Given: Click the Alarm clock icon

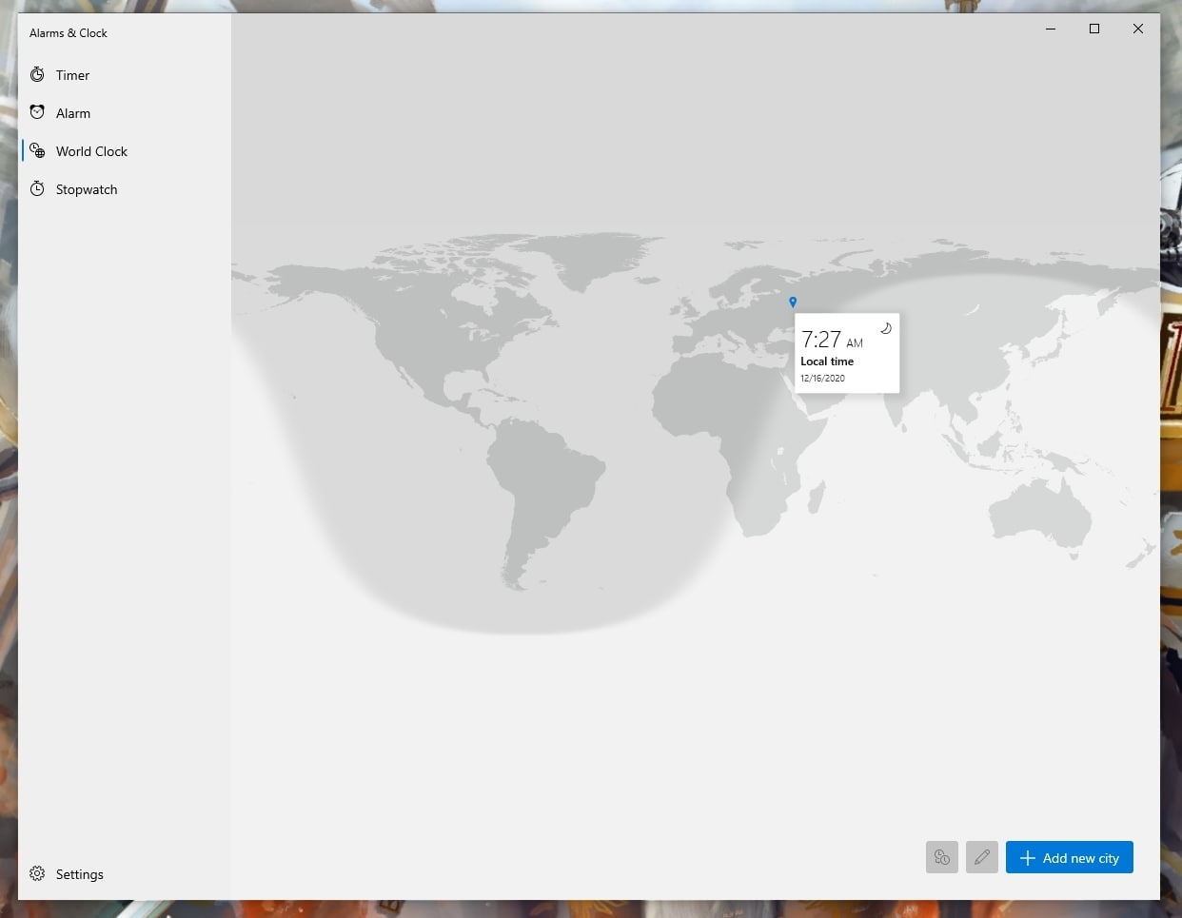Looking at the screenshot, I should coord(37,112).
